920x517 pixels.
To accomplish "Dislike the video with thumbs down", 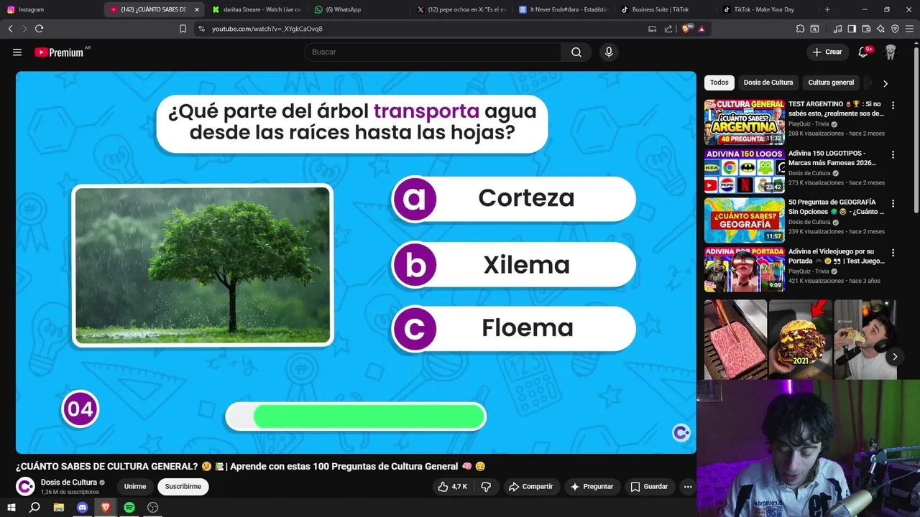I will point(486,487).
